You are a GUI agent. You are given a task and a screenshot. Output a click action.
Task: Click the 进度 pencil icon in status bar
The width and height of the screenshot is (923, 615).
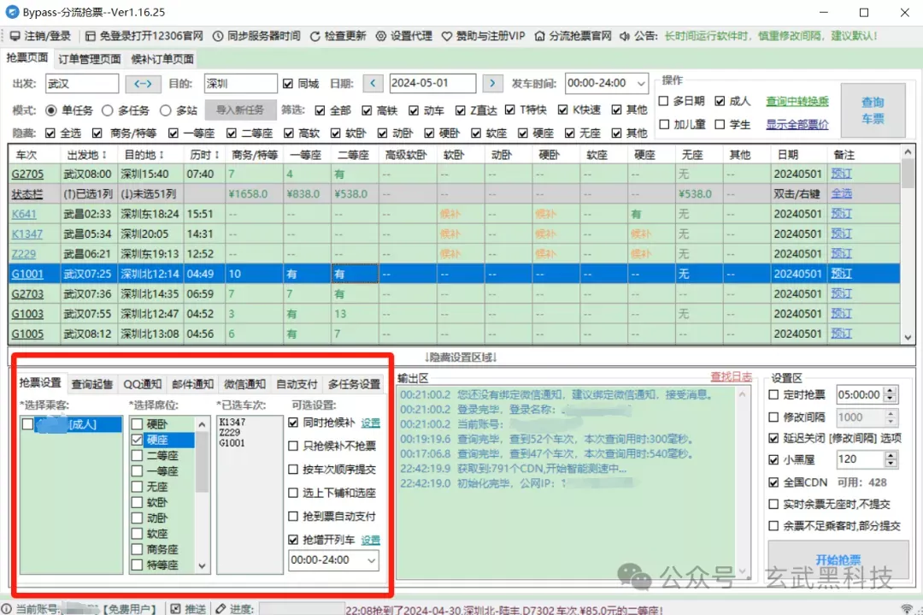click(220, 608)
